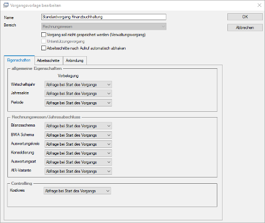Image resolution: width=265 pixels, height=223 pixels.
Task: Click the Controlling group title
Action: (x=22, y=183)
